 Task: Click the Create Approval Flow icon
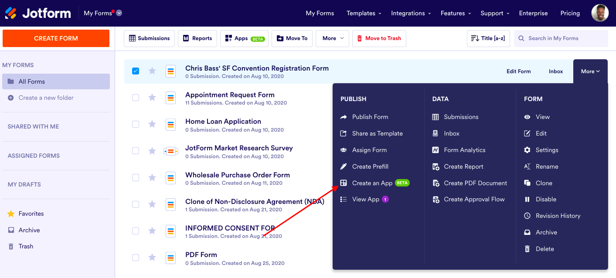click(436, 200)
